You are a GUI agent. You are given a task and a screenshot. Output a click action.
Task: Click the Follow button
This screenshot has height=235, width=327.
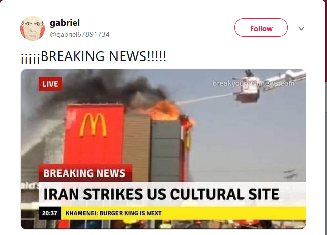[261, 27]
